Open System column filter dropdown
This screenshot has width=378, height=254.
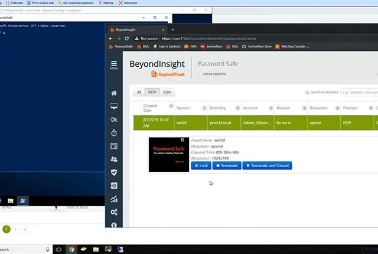(x=204, y=108)
